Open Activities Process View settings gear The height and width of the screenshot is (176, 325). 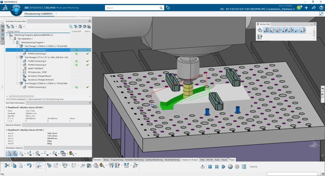pos(89,21)
